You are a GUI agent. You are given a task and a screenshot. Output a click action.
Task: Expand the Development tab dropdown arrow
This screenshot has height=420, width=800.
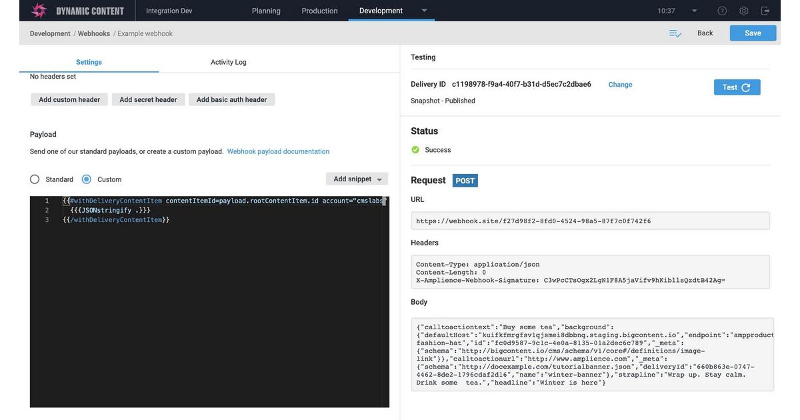click(x=424, y=11)
